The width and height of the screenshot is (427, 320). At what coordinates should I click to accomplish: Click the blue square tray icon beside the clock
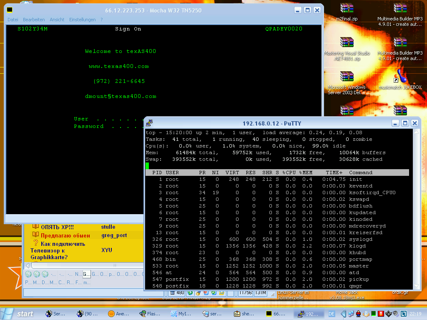[x=404, y=314]
